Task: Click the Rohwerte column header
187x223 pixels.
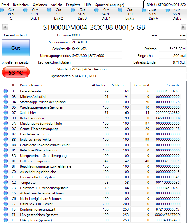Action: [x=166, y=85]
